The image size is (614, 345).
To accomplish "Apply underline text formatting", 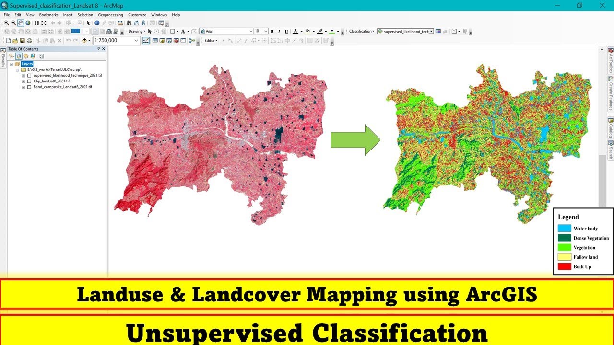I will tap(286, 31).
